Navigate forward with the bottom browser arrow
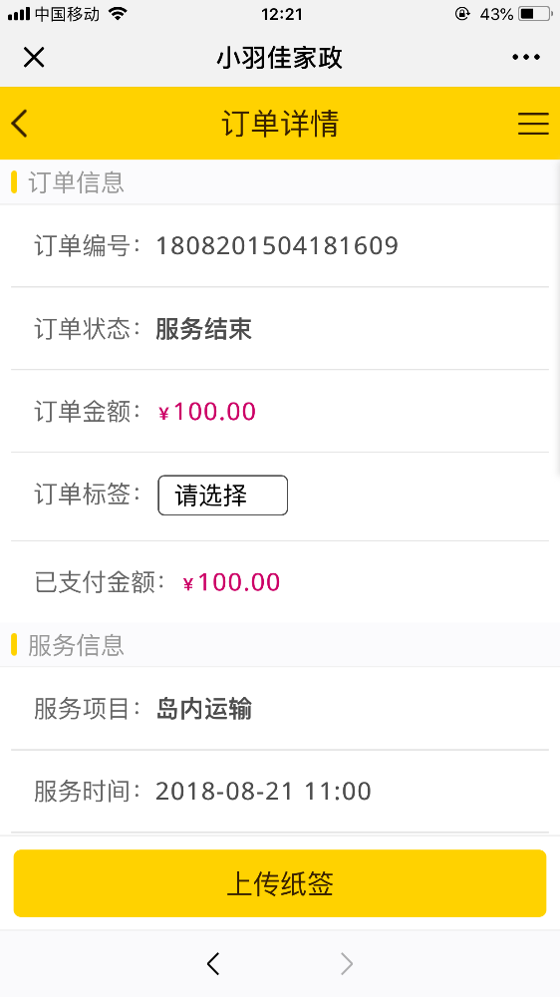560x997 pixels. [347, 964]
